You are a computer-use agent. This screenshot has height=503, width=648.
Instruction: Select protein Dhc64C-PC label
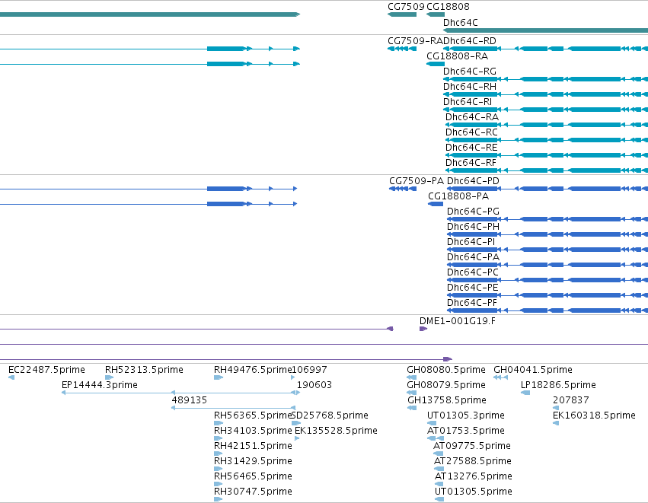click(473, 272)
